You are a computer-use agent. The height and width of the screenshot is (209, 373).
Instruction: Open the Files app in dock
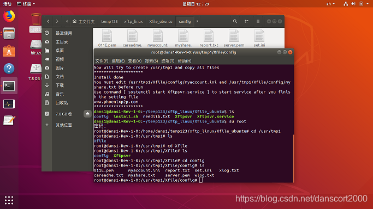click(9, 34)
